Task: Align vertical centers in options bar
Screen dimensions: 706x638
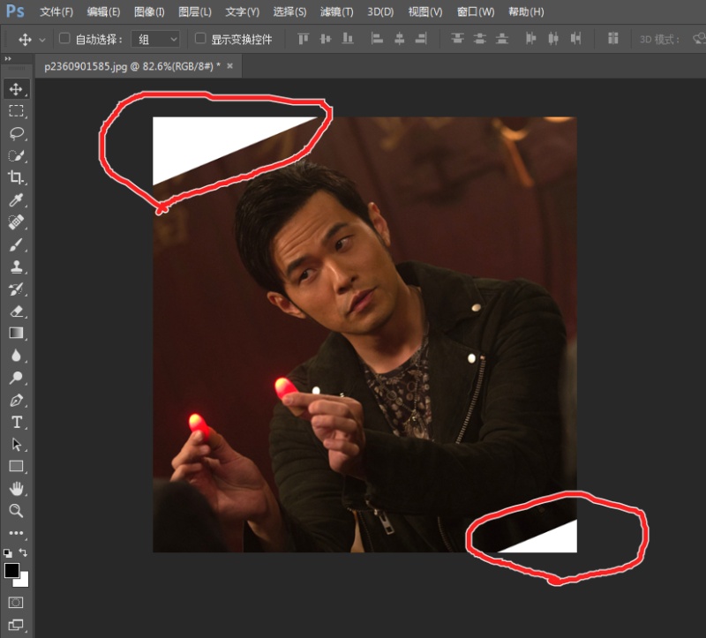Action: point(326,39)
